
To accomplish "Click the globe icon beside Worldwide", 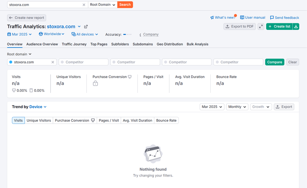I will click(x=41, y=34).
